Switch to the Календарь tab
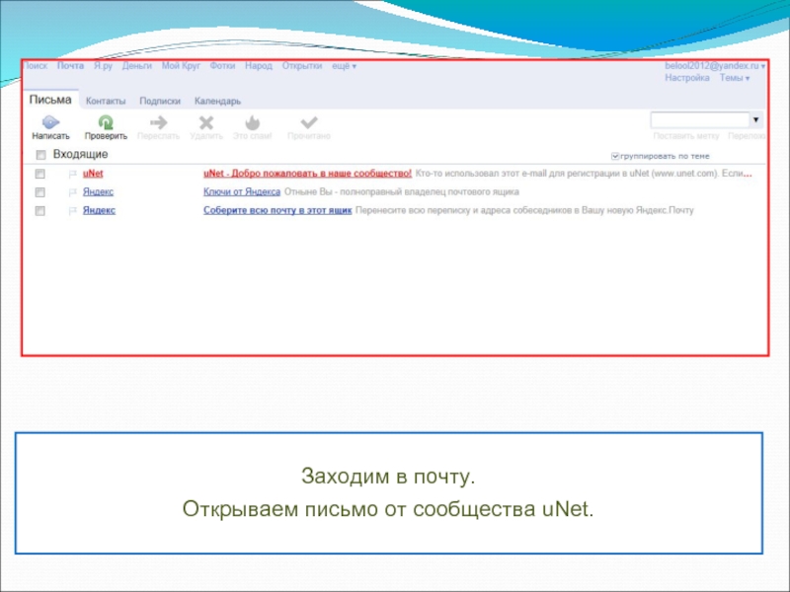The image size is (790, 592). coord(217,102)
